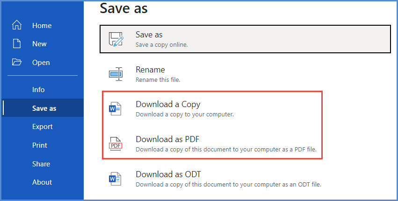Click the ODT Word document icon

(115, 179)
